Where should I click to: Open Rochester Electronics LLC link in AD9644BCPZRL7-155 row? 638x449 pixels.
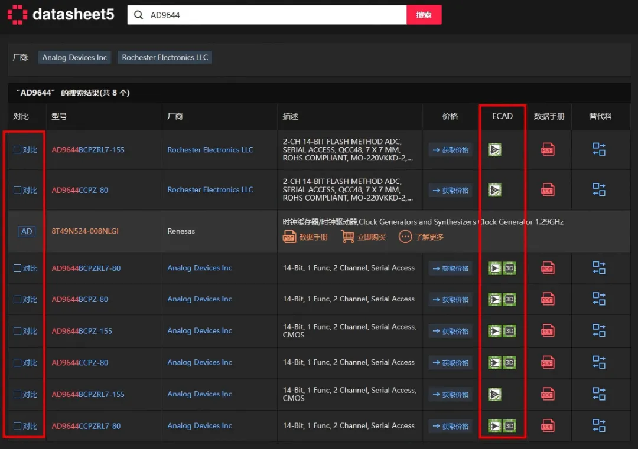(x=210, y=150)
